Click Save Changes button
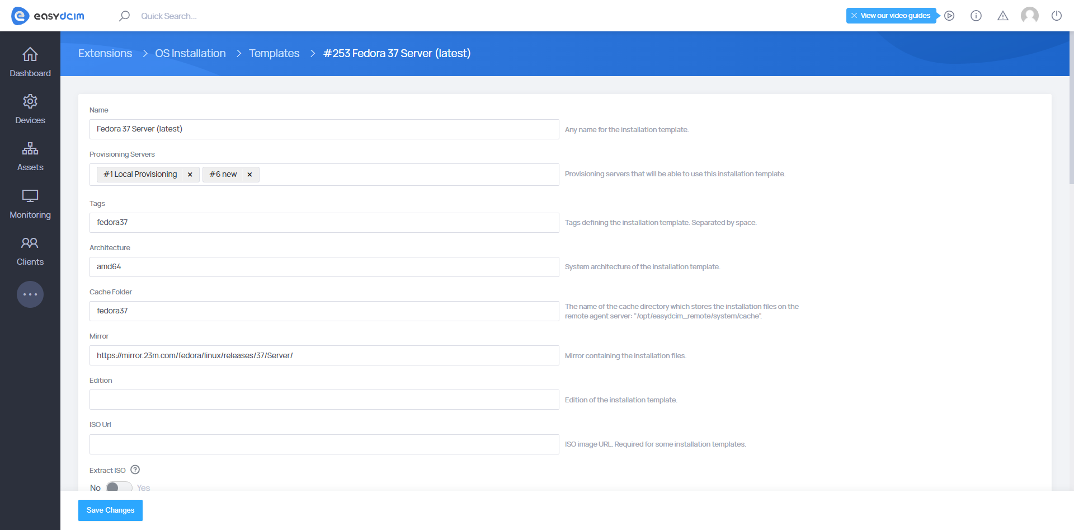The height and width of the screenshot is (530, 1074). [110, 510]
